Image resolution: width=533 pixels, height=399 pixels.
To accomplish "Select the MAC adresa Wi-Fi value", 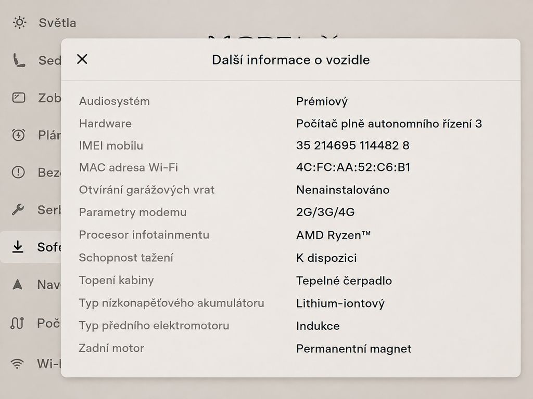I will [353, 167].
